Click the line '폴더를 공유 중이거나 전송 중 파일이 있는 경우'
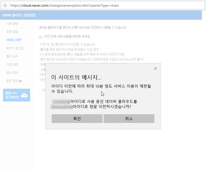The width and height of the screenshot is (206, 182). click(x=70, y=49)
